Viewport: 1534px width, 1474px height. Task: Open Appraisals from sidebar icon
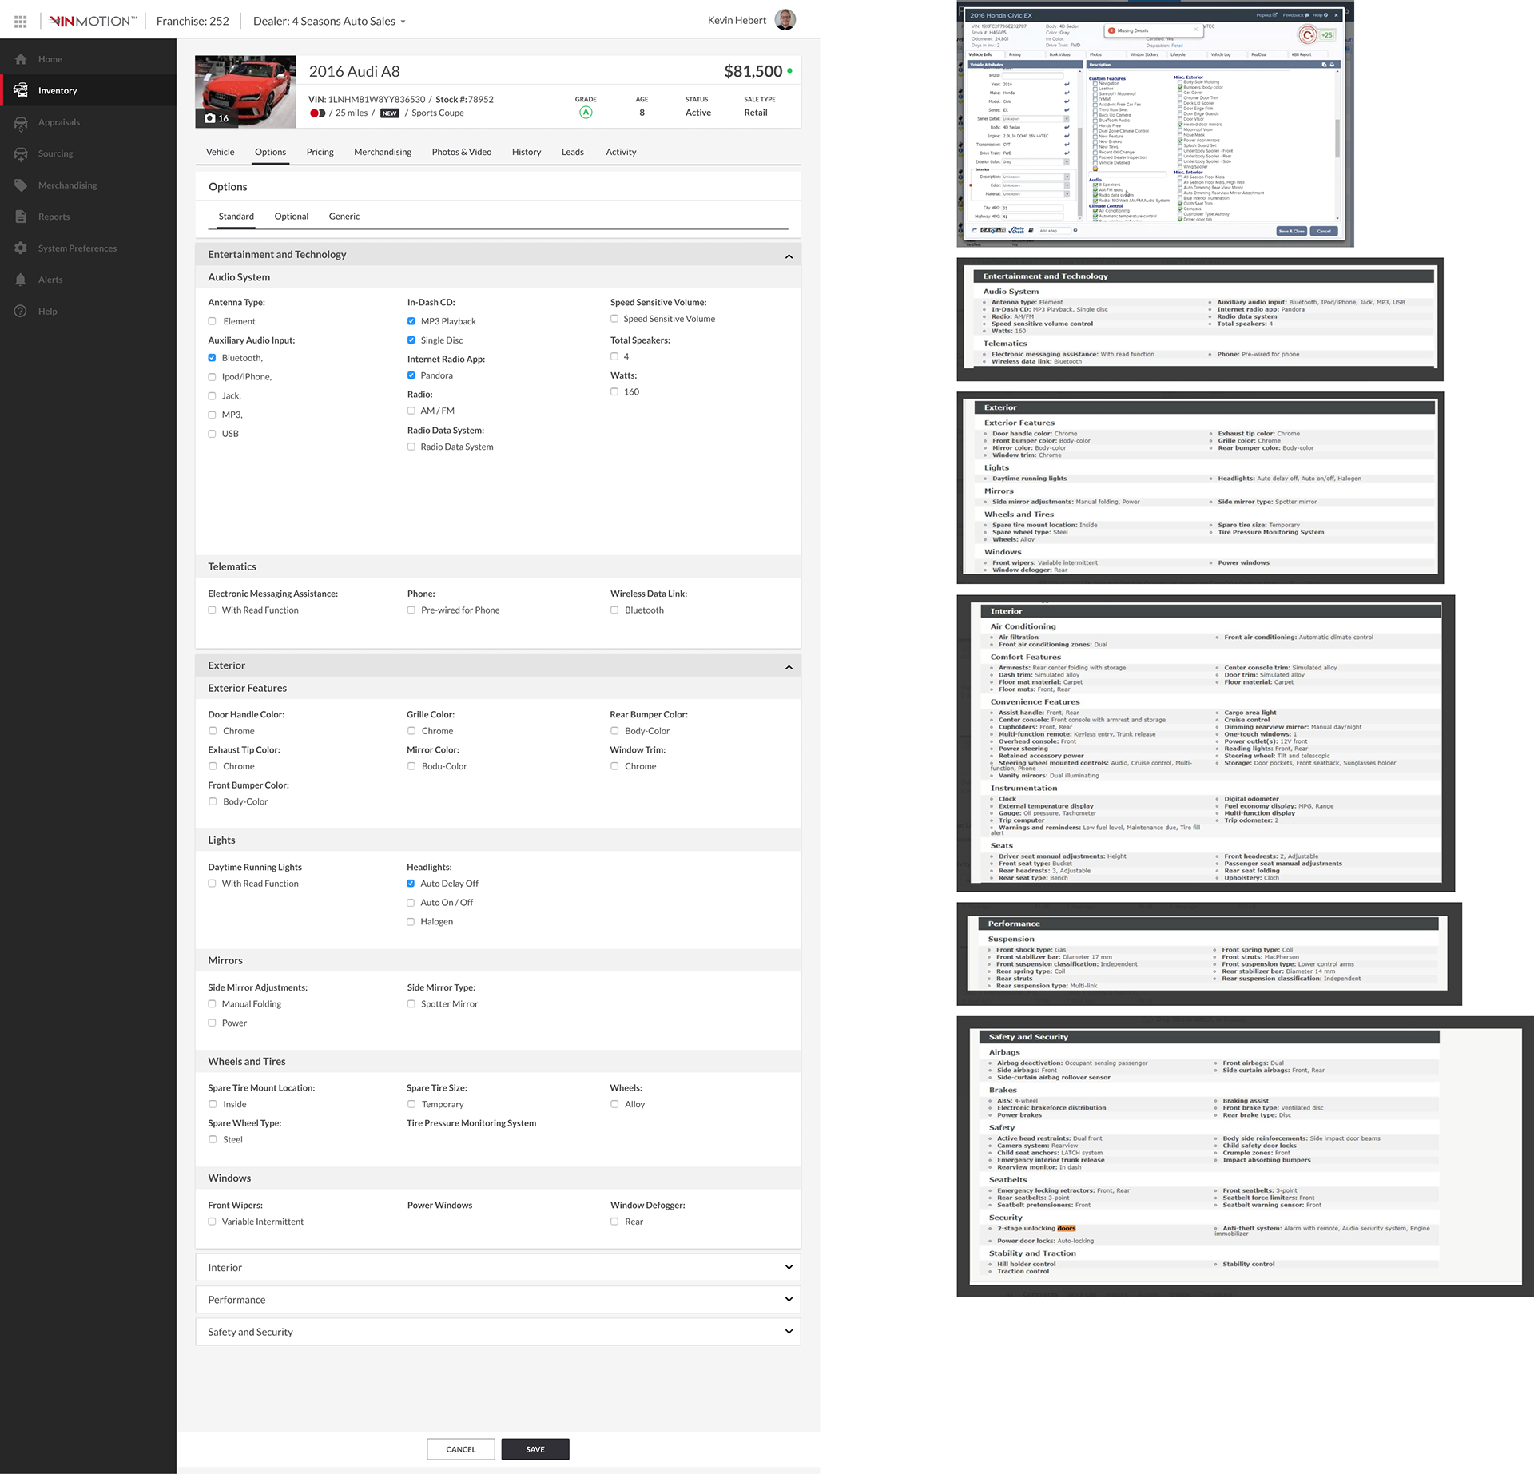pyautogui.click(x=21, y=122)
